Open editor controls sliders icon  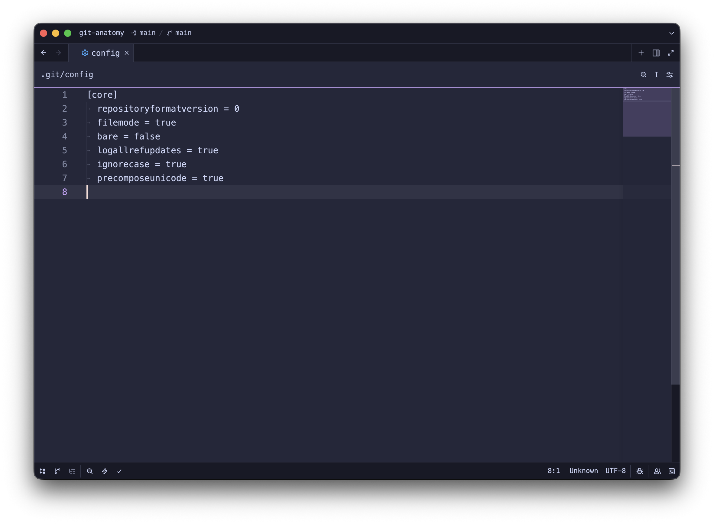(x=670, y=75)
